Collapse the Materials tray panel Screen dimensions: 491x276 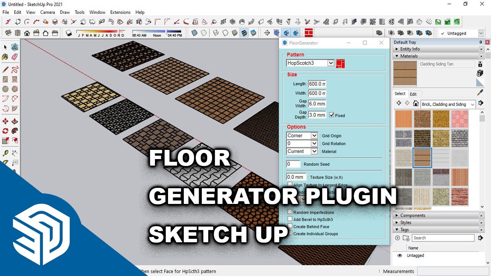(397, 56)
